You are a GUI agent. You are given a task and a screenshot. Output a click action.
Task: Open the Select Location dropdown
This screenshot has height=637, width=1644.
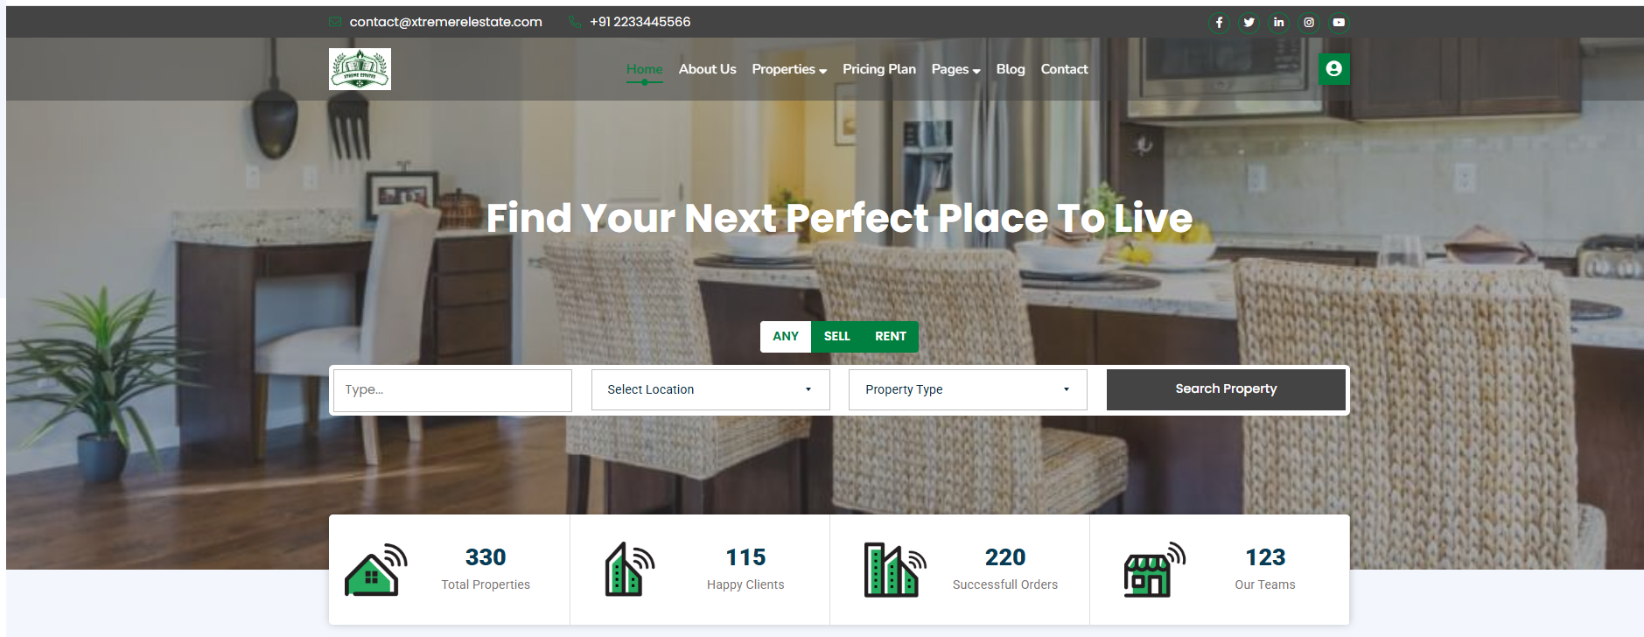(x=710, y=389)
